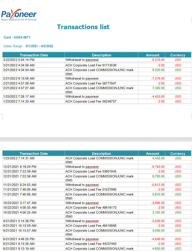Select date '3/21/2022 4:34:54 AM'

(19, 70)
